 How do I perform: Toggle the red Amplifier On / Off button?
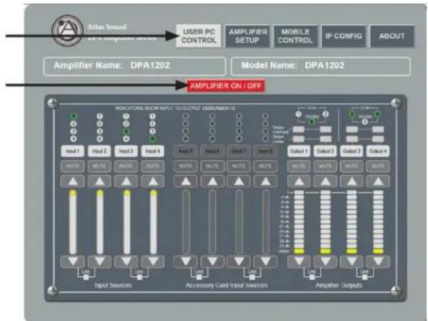pos(225,86)
